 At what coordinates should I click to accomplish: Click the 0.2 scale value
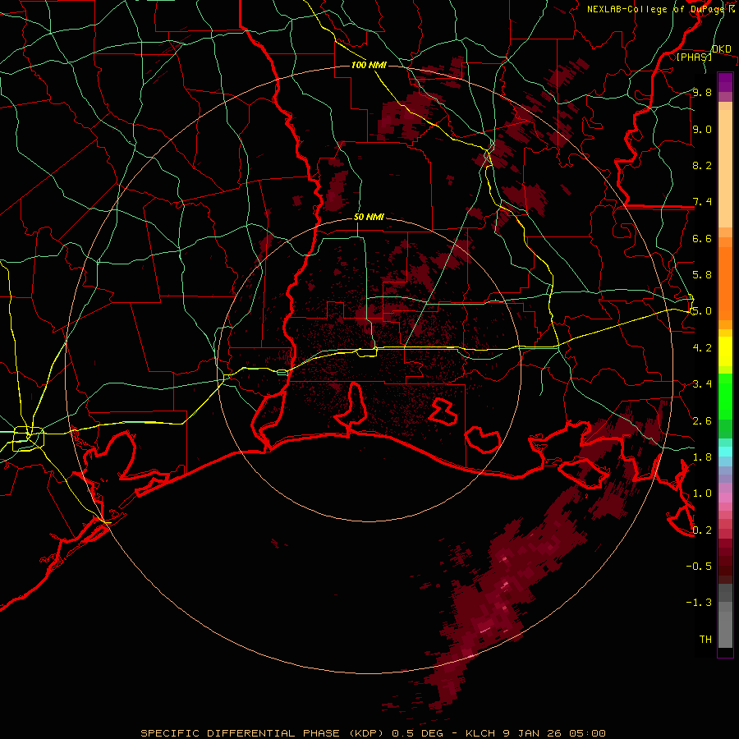[x=702, y=530]
